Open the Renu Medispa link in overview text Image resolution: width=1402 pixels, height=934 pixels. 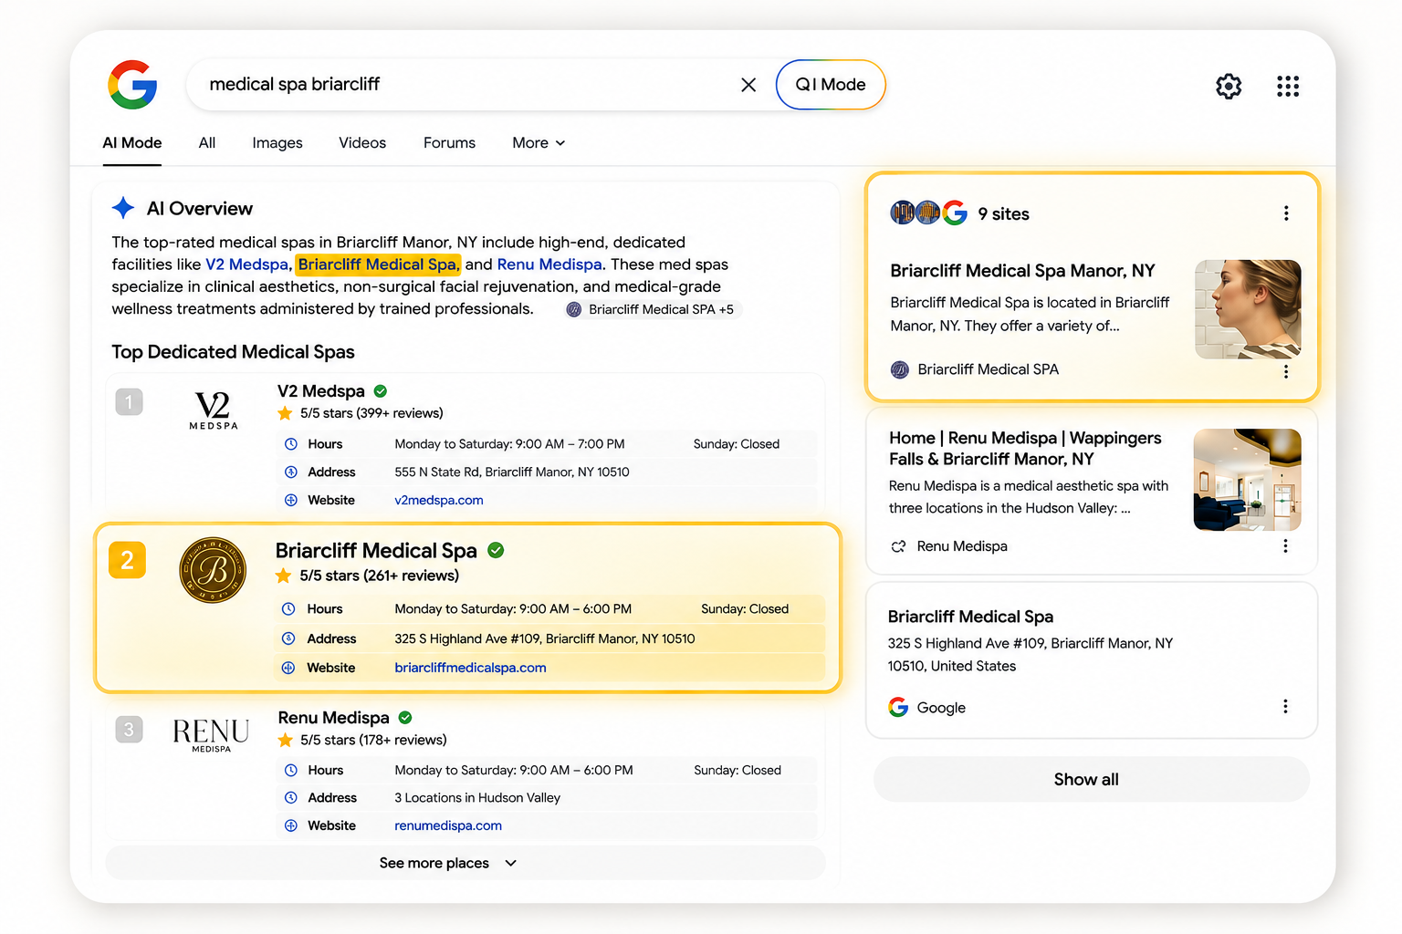[x=549, y=265]
